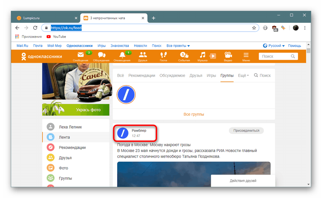Click the page scrollbar down arrow
Screen dimensions: 322x198
tap(308, 184)
